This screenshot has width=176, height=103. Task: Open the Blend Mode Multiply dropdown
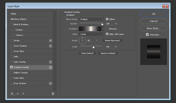92,19
